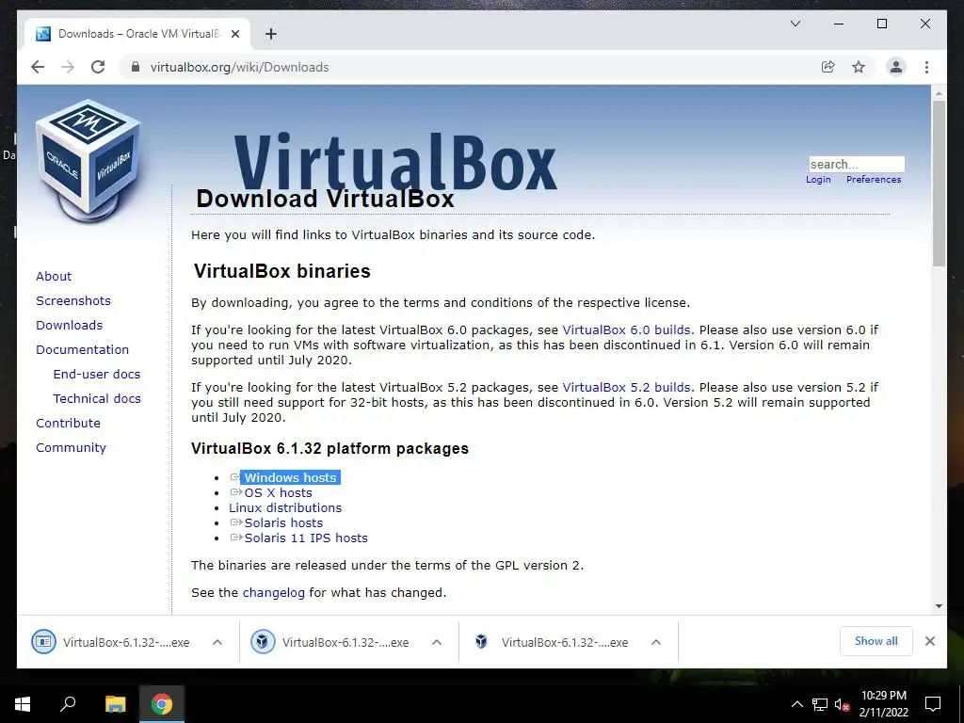
Task: Click Solaris 11 IPS hosts link
Action: [306, 538]
